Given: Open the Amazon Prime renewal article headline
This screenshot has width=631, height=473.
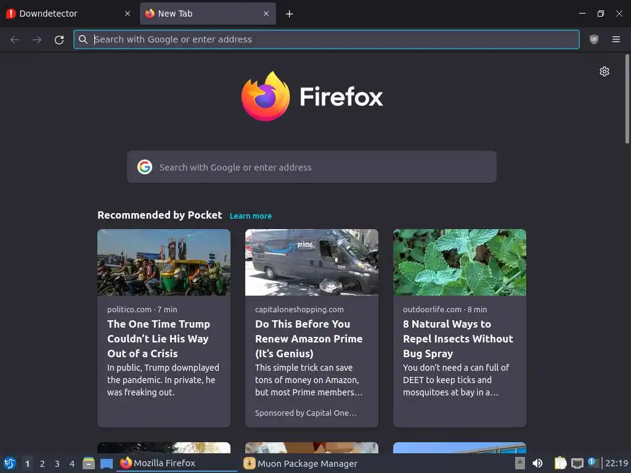Looking at the screenshot, I should click(x=309, y=339).
